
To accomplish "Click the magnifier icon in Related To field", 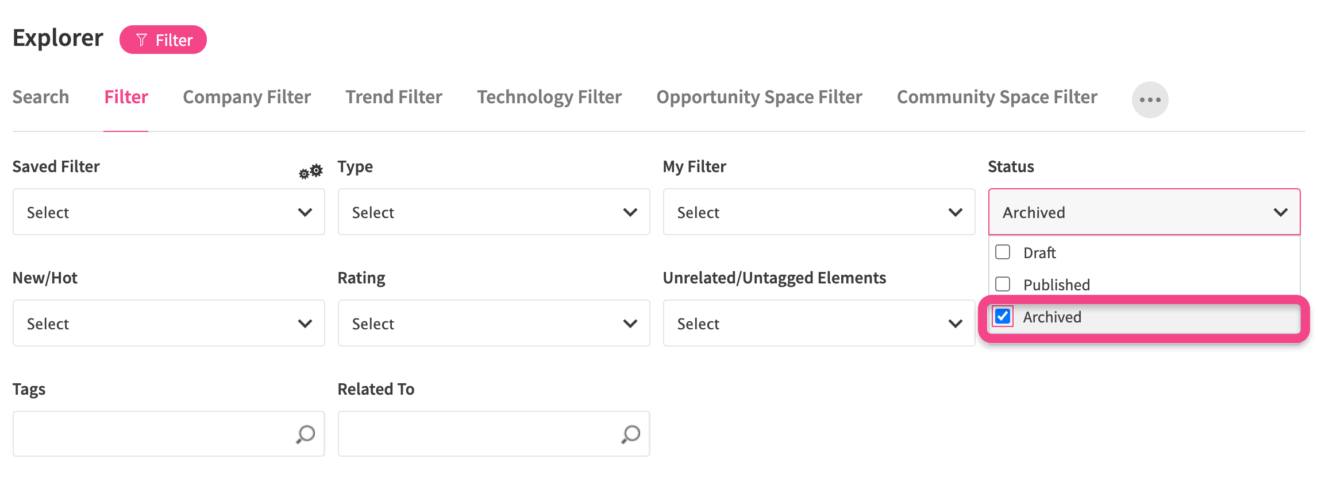I will (x=630, y=434).
